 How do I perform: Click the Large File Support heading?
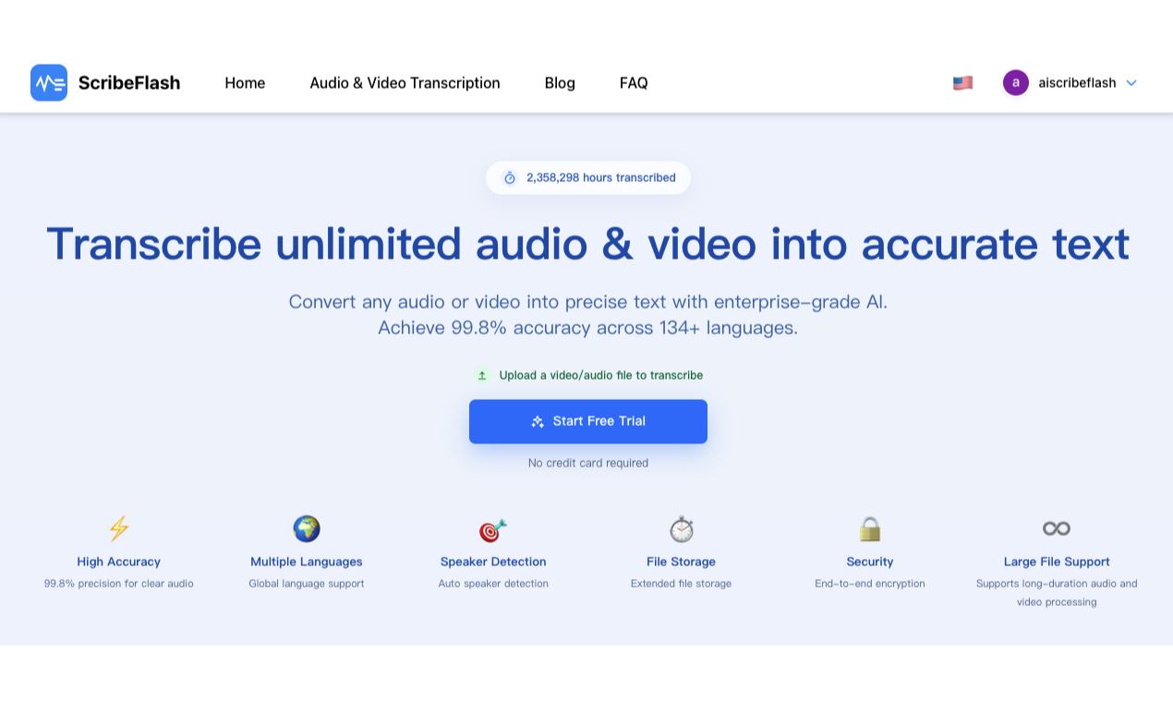coord(1057,562)
